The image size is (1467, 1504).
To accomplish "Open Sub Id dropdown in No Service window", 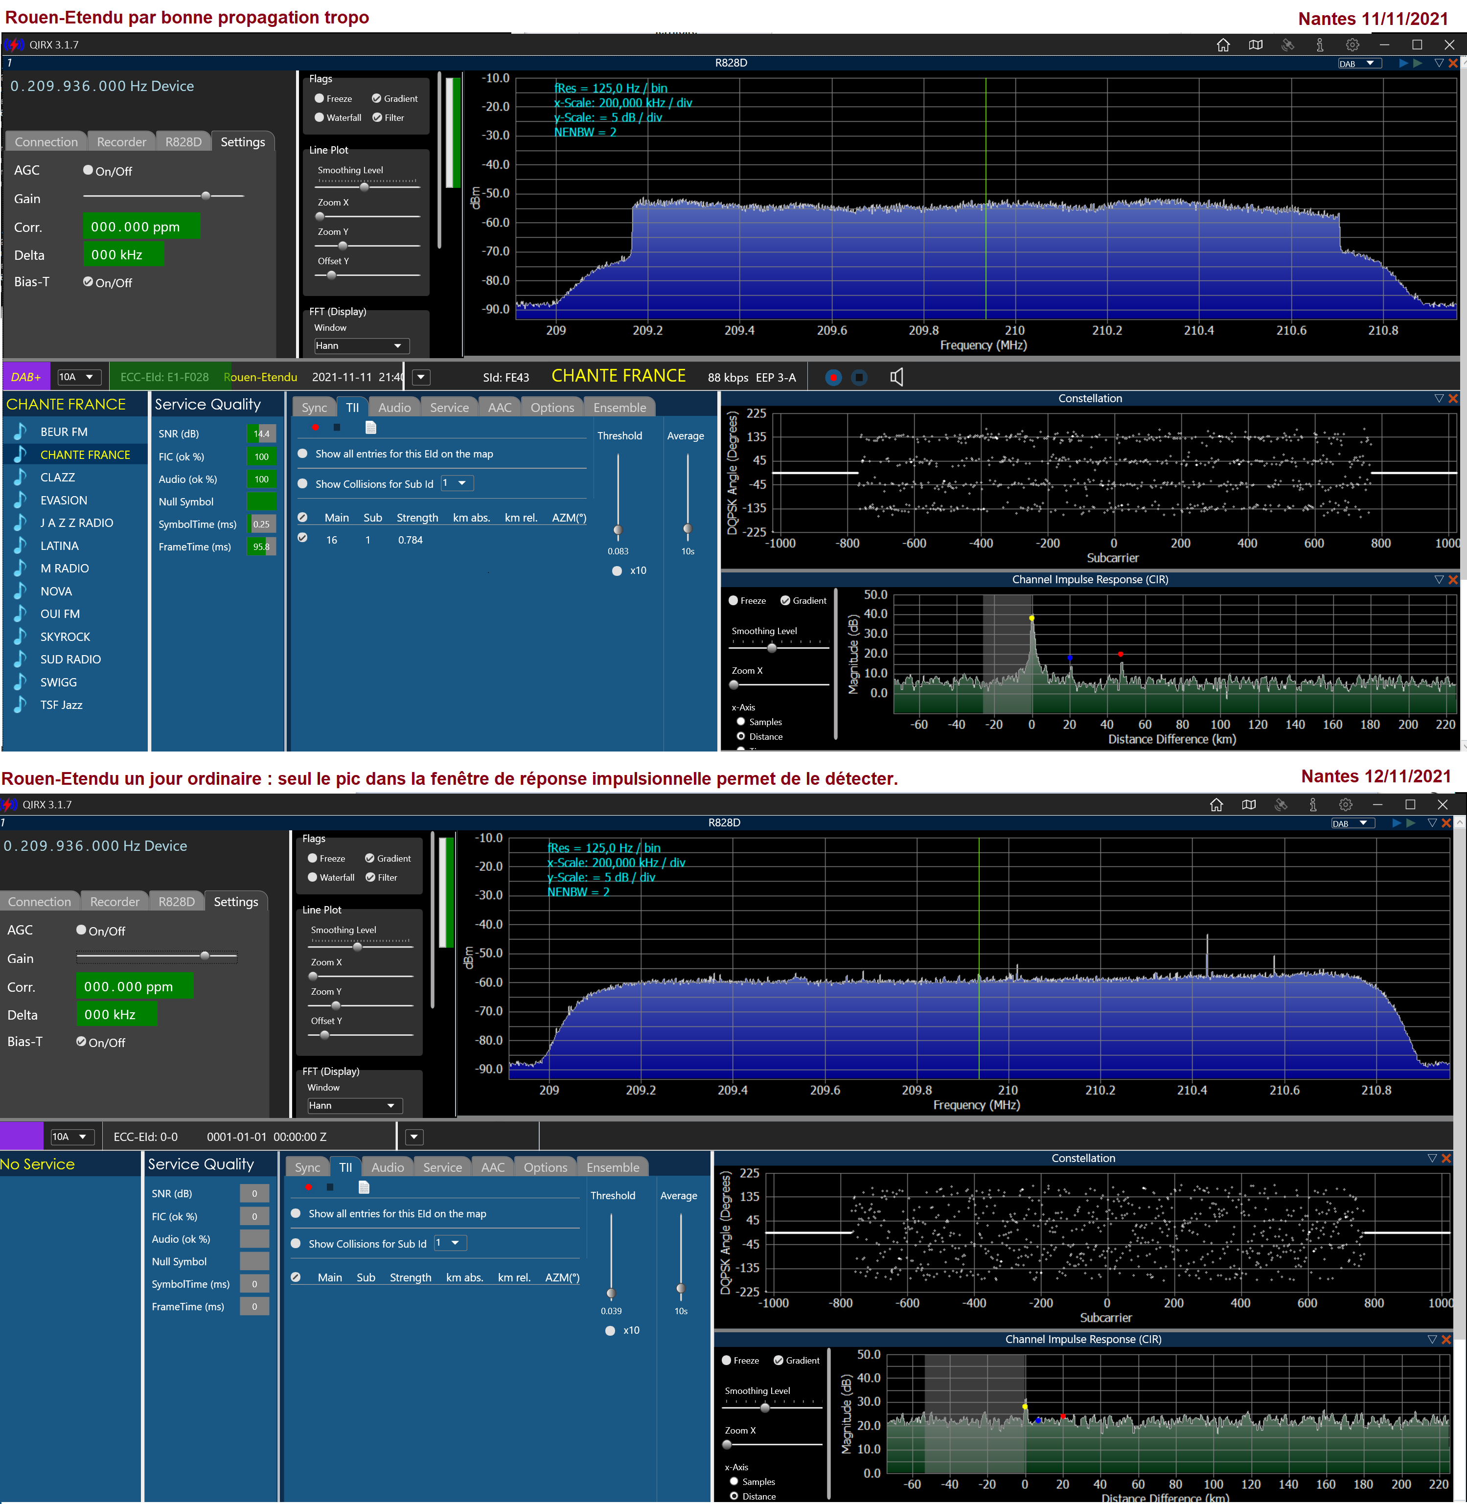I will tap(451, 1243).
